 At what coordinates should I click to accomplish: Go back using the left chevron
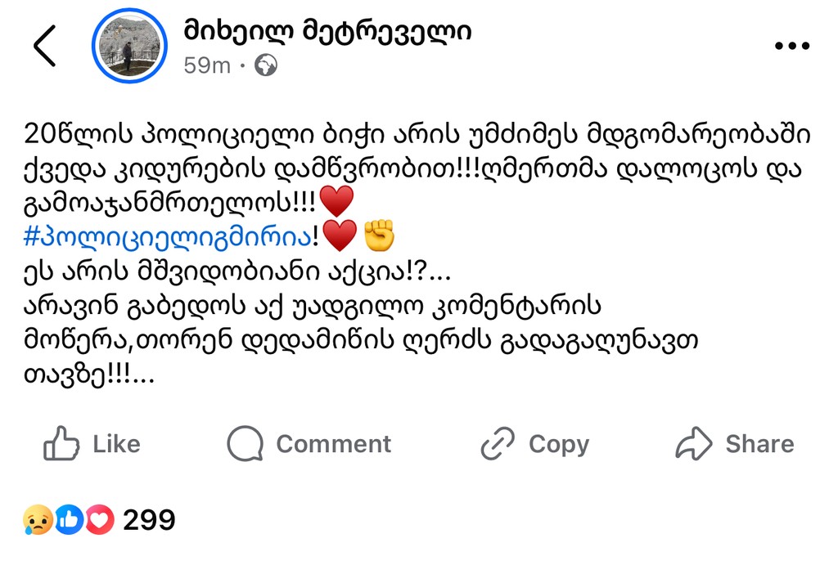click(45, 46)
